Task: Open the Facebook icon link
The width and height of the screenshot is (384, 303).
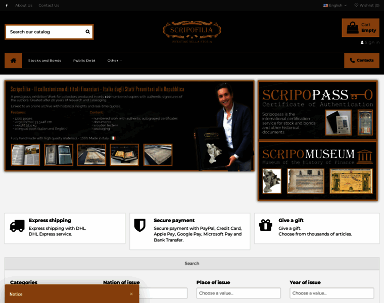Action: tap(7, 6)
